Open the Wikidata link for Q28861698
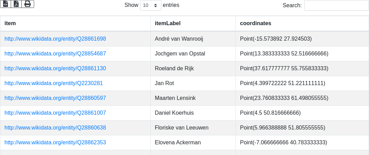Image resolution: width=369 pixels, height=155 pixels. pos(55,39)
